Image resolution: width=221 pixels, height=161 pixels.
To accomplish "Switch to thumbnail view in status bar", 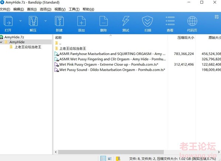I will pyautogui.click(x=110, y=158).
